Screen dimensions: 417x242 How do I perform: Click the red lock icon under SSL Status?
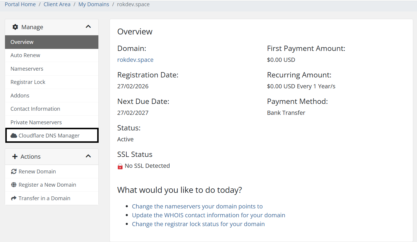(120, 166)
